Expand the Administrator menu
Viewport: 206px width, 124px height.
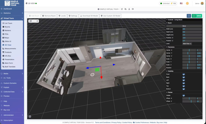(12, 115)
